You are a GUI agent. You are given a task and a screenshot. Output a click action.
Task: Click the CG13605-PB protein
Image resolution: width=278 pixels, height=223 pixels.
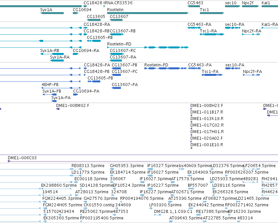pos(94,81)
